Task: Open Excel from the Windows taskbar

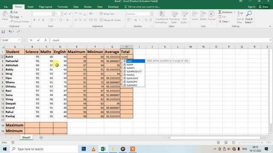Action: pos(103,149)
